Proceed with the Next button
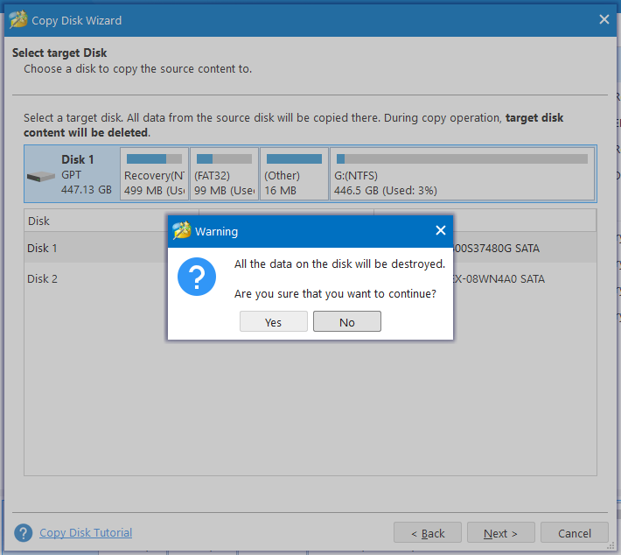This screenshot has height=555, width=621. (500, 533)
